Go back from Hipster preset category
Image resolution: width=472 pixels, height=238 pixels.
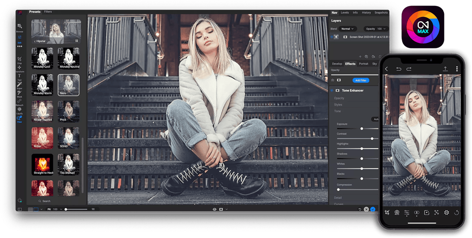(34, 41)
